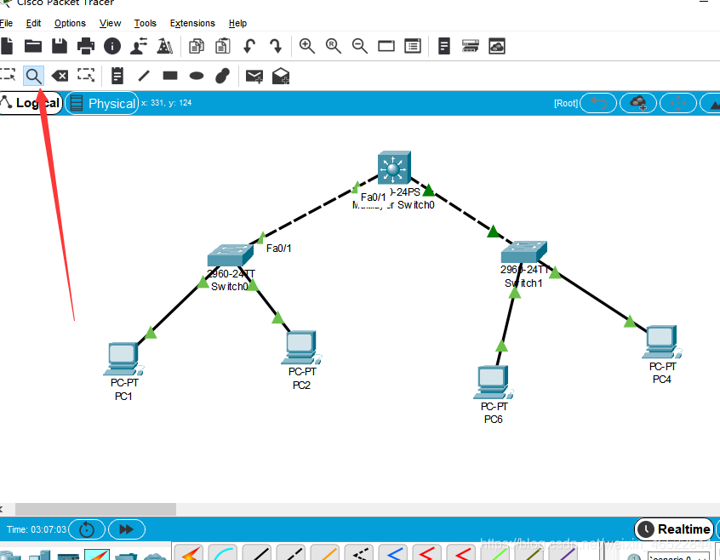Select the multilayer switch device
Image resolution: width=720 pixels, height=560 pixels.
[x=394, y=168]
